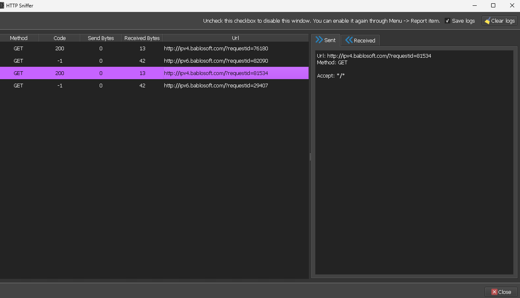
Task: Select the ipv6 request with requestid=29407
Action: point(216,86)
